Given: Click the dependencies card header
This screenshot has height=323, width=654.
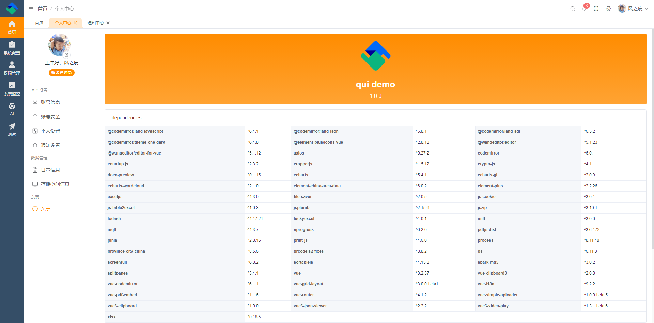Looking at the screenshot, I should [375, 118].
